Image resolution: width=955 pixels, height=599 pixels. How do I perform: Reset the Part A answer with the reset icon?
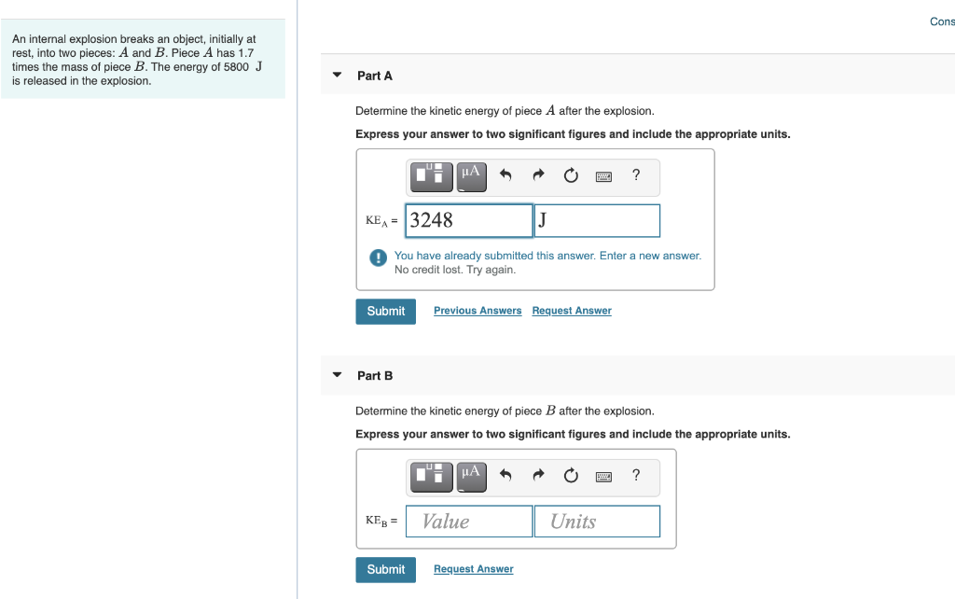571,176
